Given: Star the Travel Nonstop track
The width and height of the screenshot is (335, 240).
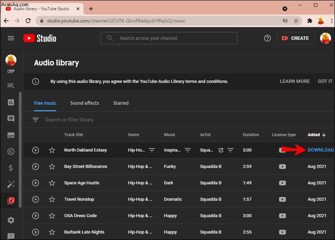Looking at the screenshot, I should [52, 199].
